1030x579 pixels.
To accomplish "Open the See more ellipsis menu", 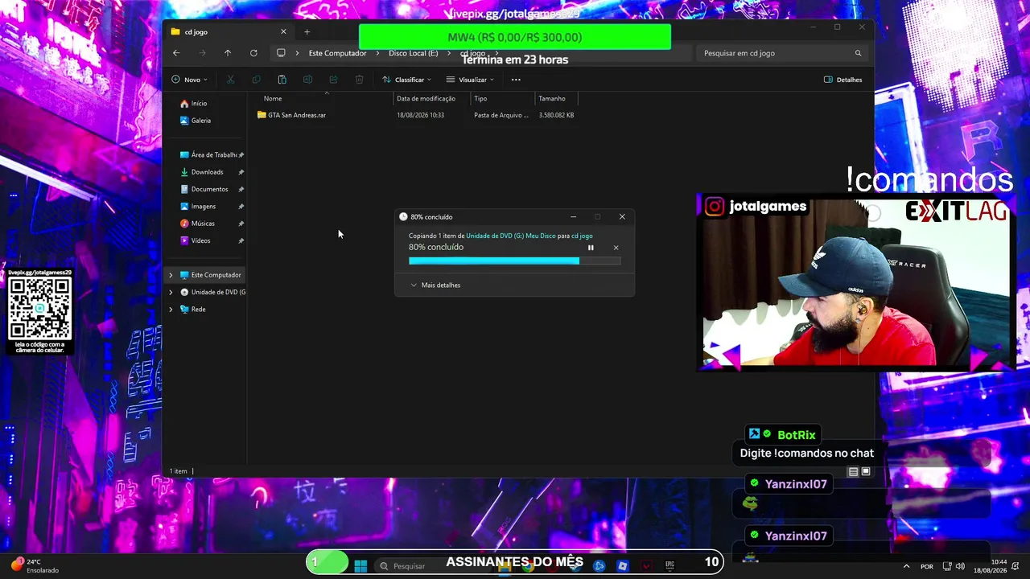I will 516,80.
